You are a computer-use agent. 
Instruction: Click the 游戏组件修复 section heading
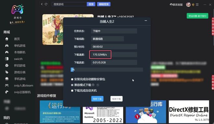tap(47, 96)
